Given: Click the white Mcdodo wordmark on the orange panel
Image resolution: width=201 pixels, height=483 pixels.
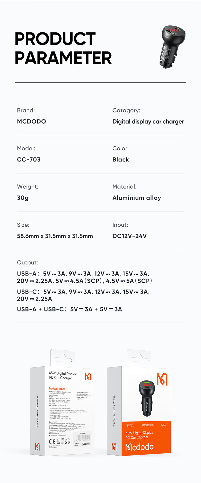Looking at the screenshot, I should coord(139,447).
